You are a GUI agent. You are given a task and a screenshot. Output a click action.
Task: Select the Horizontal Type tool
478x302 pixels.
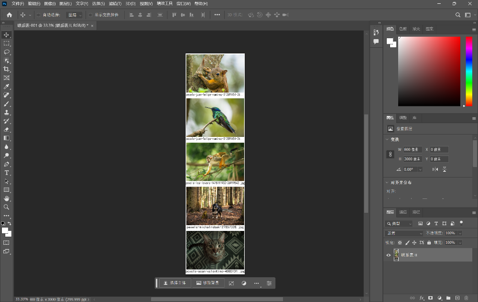click(6, 173)
